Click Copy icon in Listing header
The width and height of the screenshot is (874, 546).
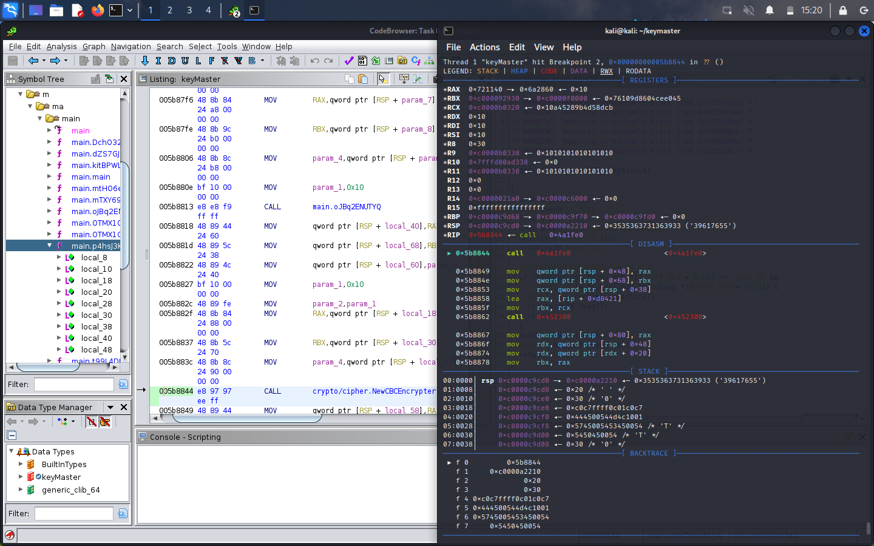350,79
